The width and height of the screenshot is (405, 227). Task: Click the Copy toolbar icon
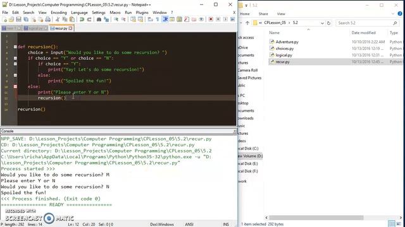[65, 20]
